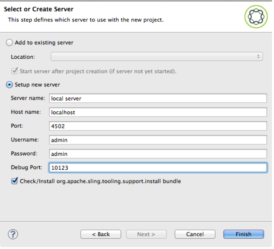Click the AEM logo icon in the header
Screen dimensions: 274x249
256,17
